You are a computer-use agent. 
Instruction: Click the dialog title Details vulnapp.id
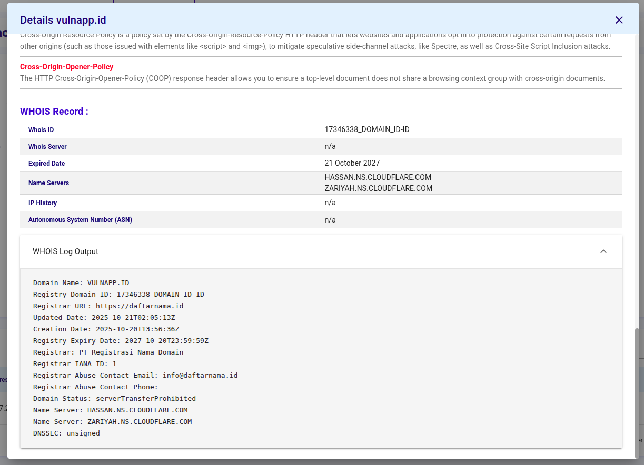63,19
